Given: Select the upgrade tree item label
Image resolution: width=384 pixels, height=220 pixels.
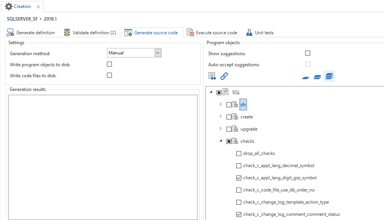Looking at the screenshot, I should [x=249, y=129].
